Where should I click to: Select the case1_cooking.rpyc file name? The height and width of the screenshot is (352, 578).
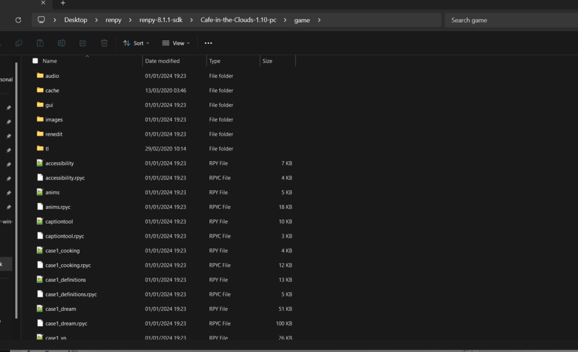[x=68, y=265]
